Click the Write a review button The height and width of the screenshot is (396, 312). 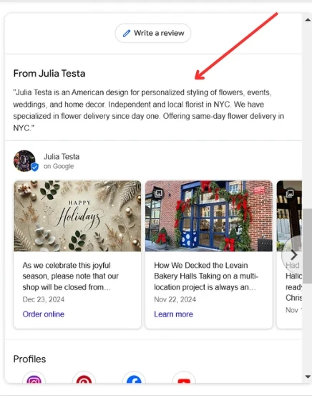[x=152, y=33]
